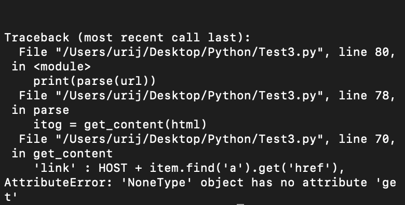Click the 'print(parse(url))' code line

point(95,81)
